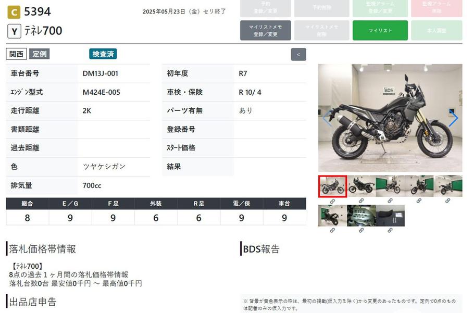Select the seat and parts thumbnail
The height and width of the screenshot is (313, 474).
click(x=390, y=216)
